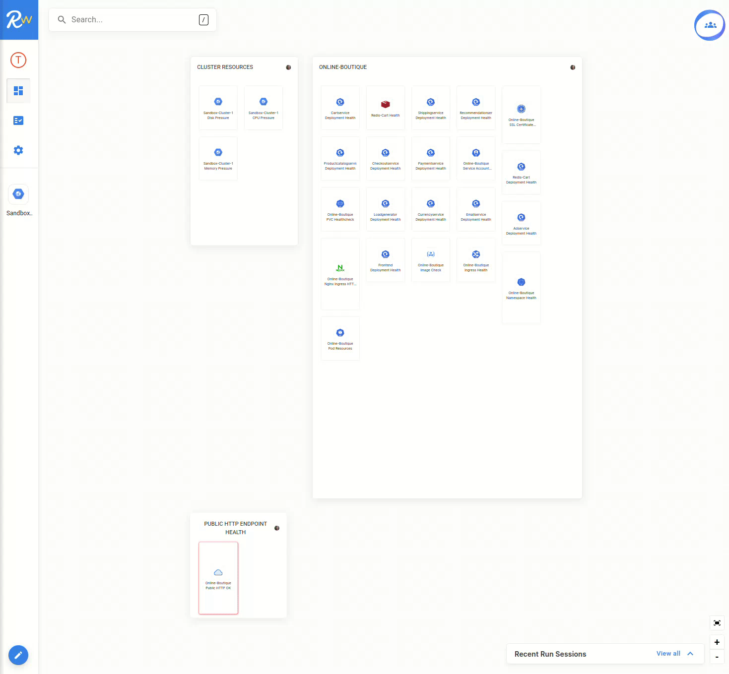Click View all run sessions link

pos(668,653)
